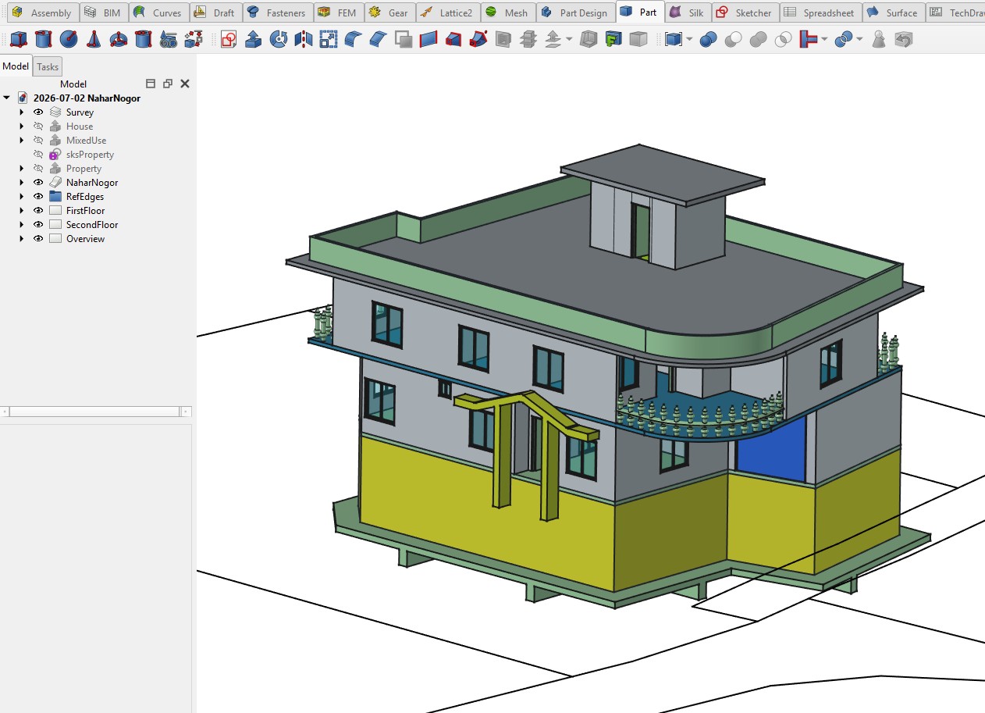Collapse the 2026-07-02 NaharNogor document

7,98
